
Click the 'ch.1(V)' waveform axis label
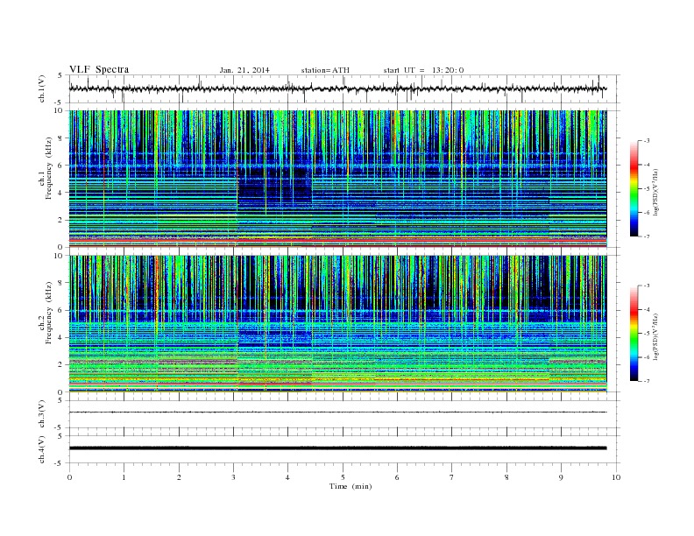click(42, 88)
